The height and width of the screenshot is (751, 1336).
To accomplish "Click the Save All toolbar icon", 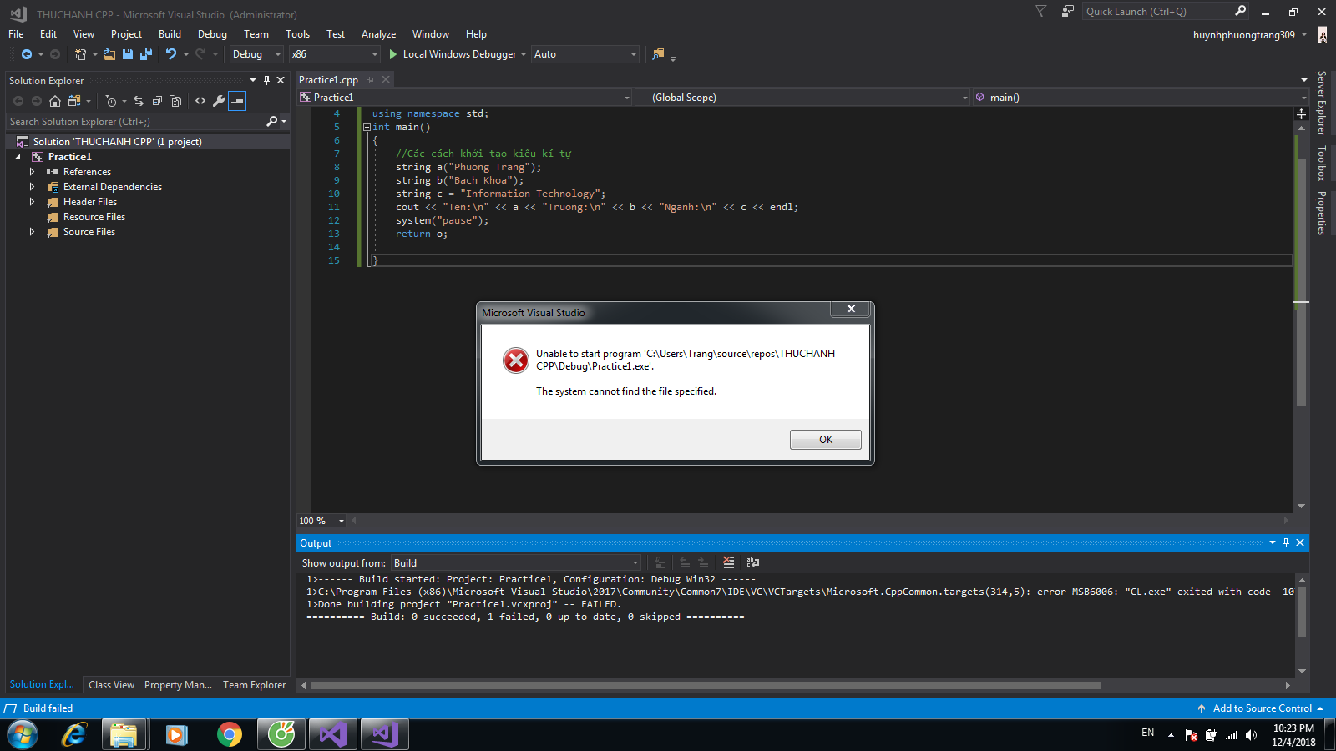I will tap(146, 54).
